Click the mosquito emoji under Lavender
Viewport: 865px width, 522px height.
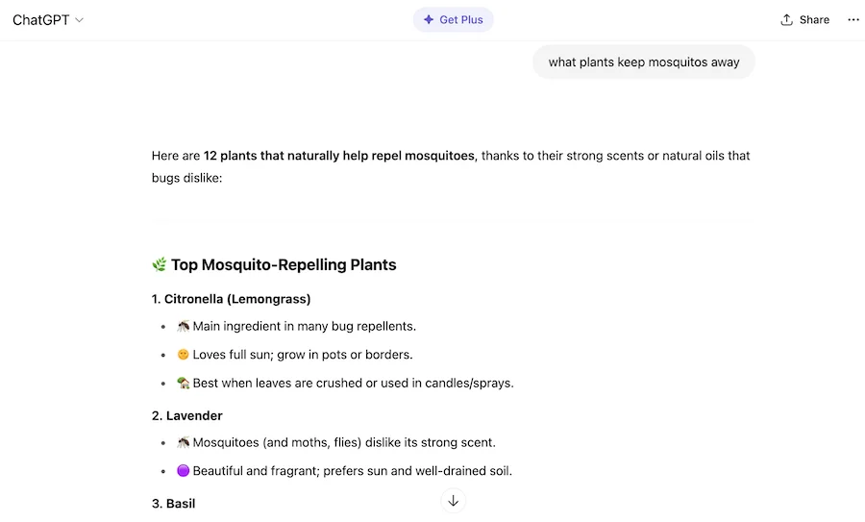pos(184,442)
